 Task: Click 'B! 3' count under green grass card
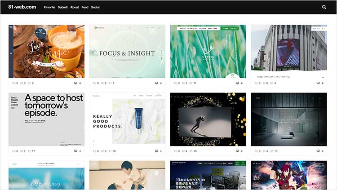[185, 83]
